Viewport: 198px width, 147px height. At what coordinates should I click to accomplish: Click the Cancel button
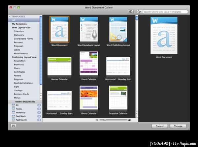point(160,126)
